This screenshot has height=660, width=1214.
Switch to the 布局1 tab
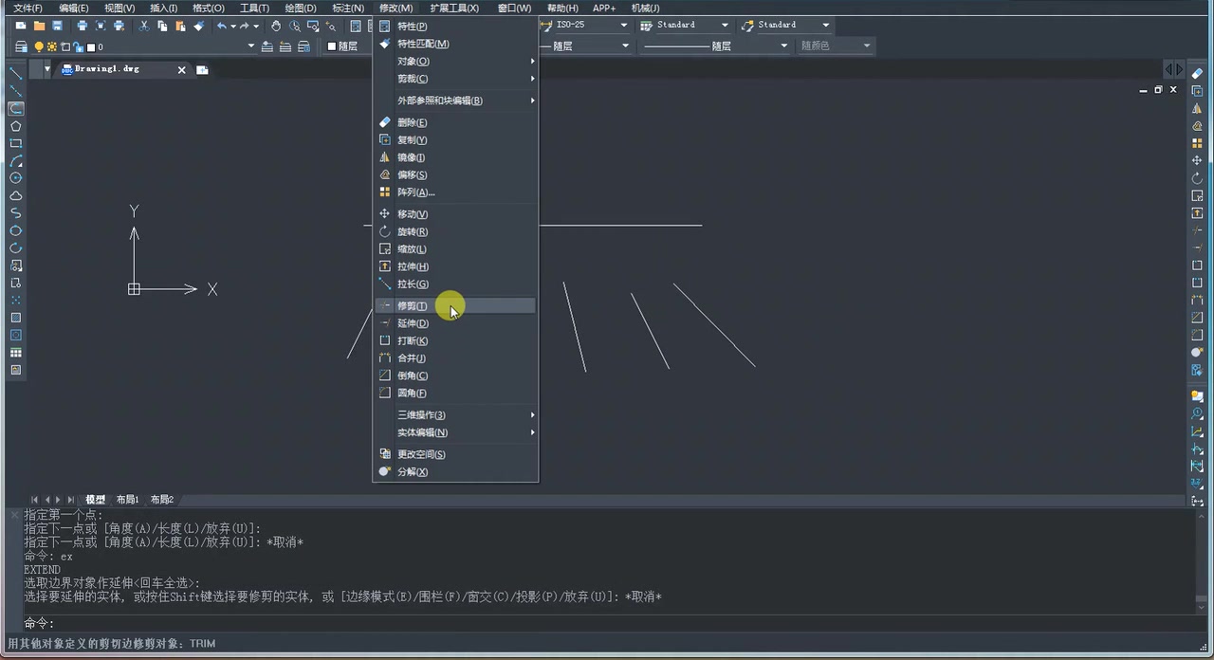tap(127, 499)
